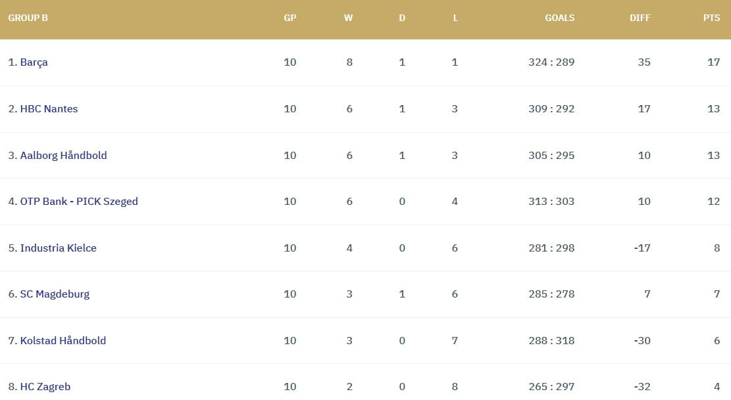731x400 pixels.
Task: Click the DIFF column header
Action: click(640, 18)
